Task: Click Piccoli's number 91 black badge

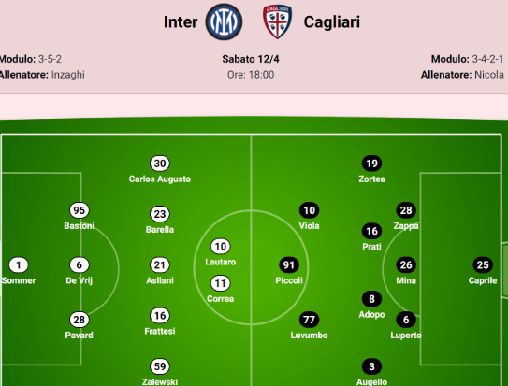Action: (289, 265)
